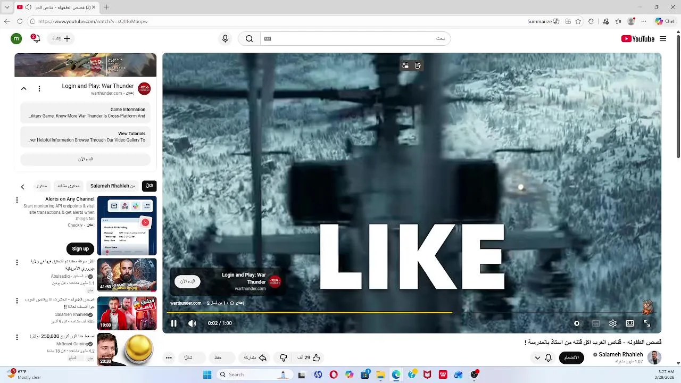This screenshot has width=681, height=383.
Task: Open YouTube notifications bell with badge
Action: point(36,39)
